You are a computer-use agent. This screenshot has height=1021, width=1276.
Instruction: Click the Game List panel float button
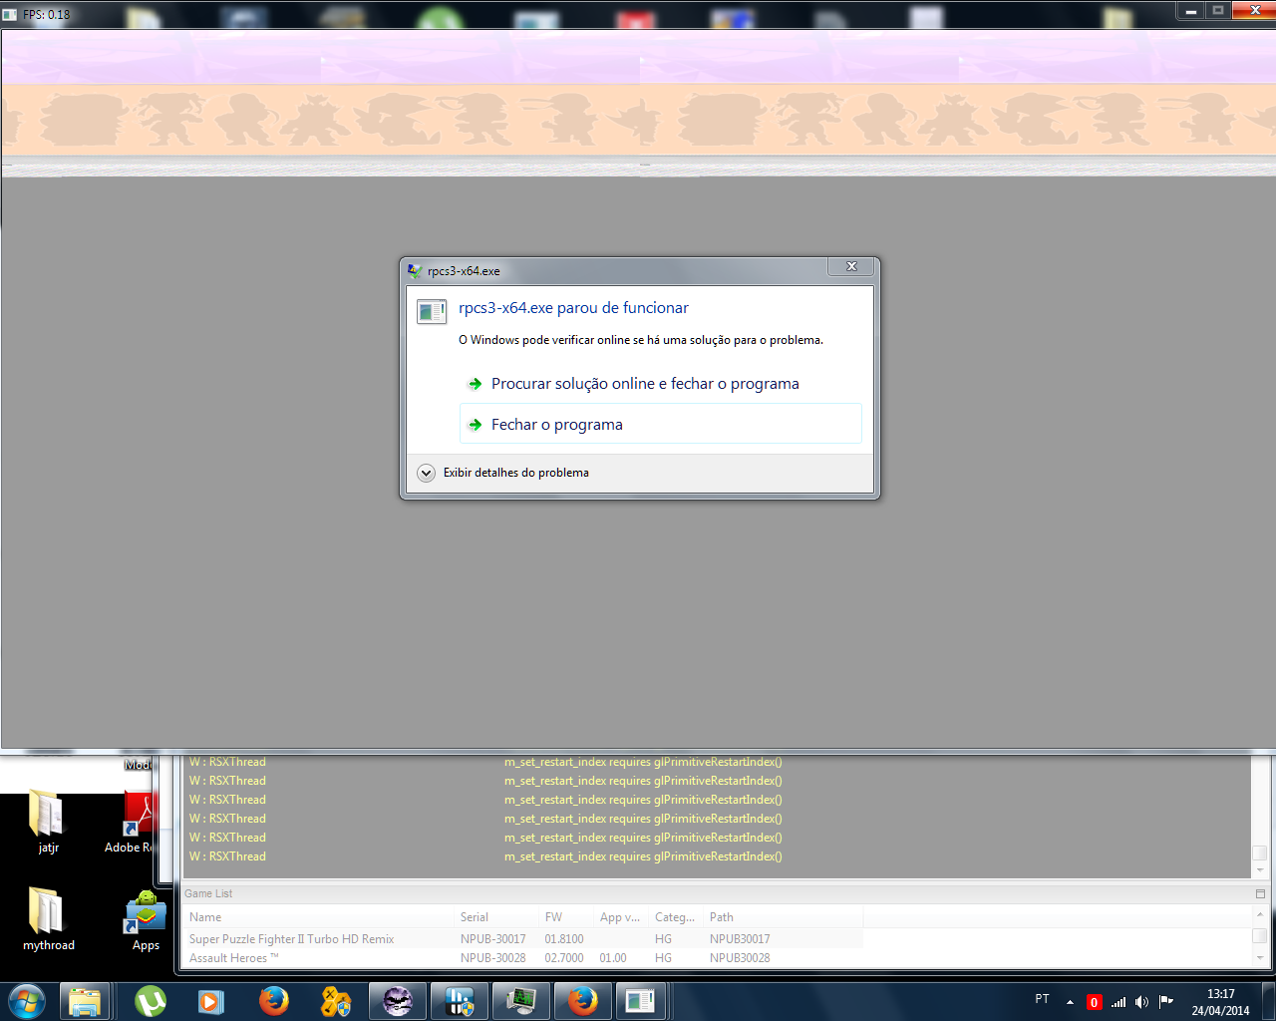[x=1260, y=894]
